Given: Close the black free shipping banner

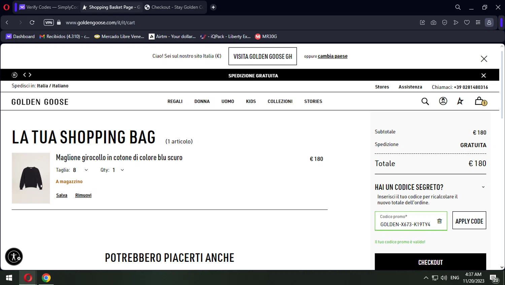Looking at the screenshot, I should (x=483, y=75).
